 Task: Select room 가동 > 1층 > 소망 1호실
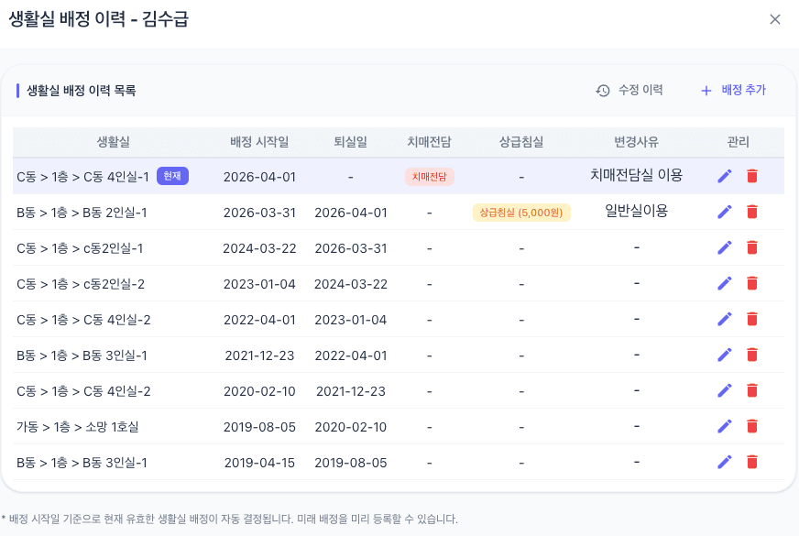[78, 426]
